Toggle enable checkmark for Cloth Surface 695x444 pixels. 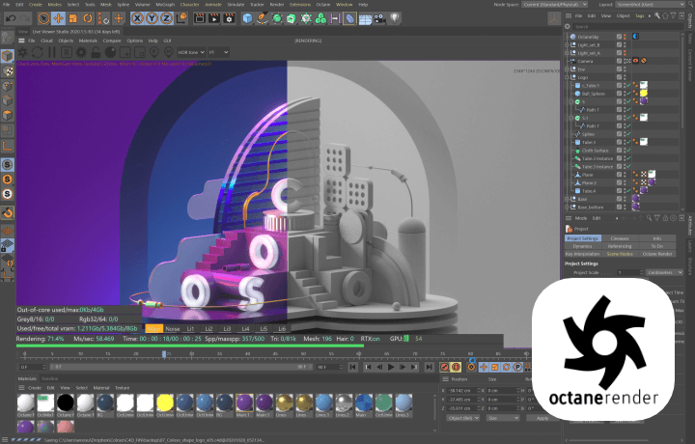click(x=629, y=151)
